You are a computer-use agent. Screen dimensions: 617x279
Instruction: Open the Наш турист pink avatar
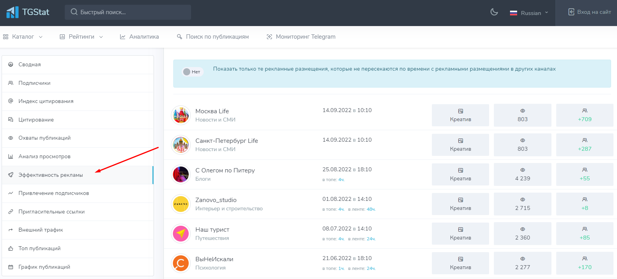click(180, 234)
